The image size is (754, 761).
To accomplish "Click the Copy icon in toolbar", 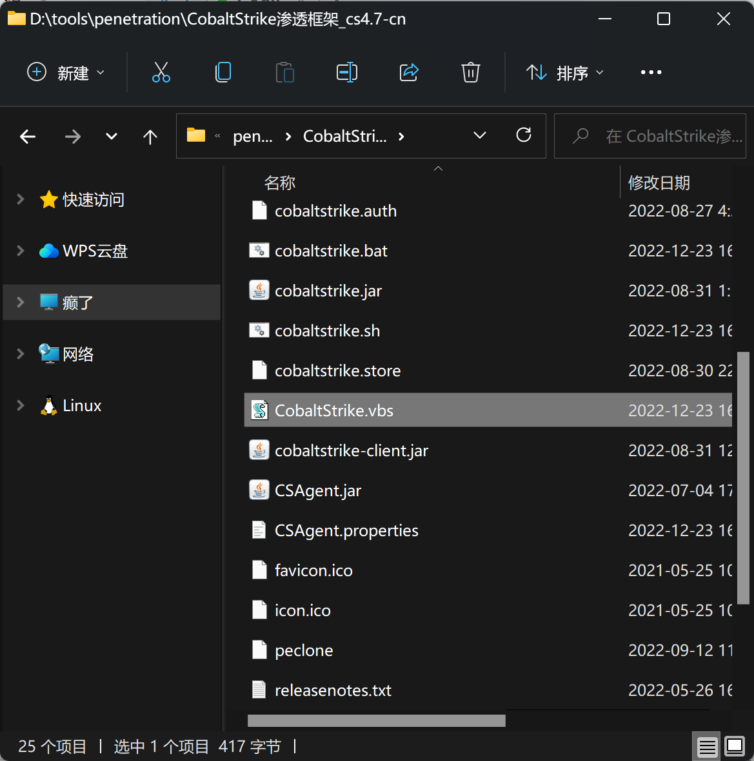I will (x=223, y=73).
